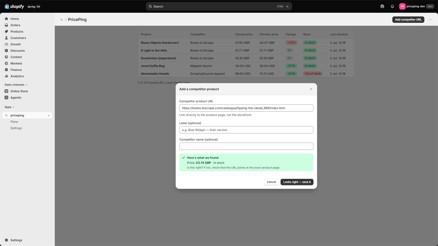Click the top Search bar
Screen dimensions: 438x246
click(x=219, y=6)
